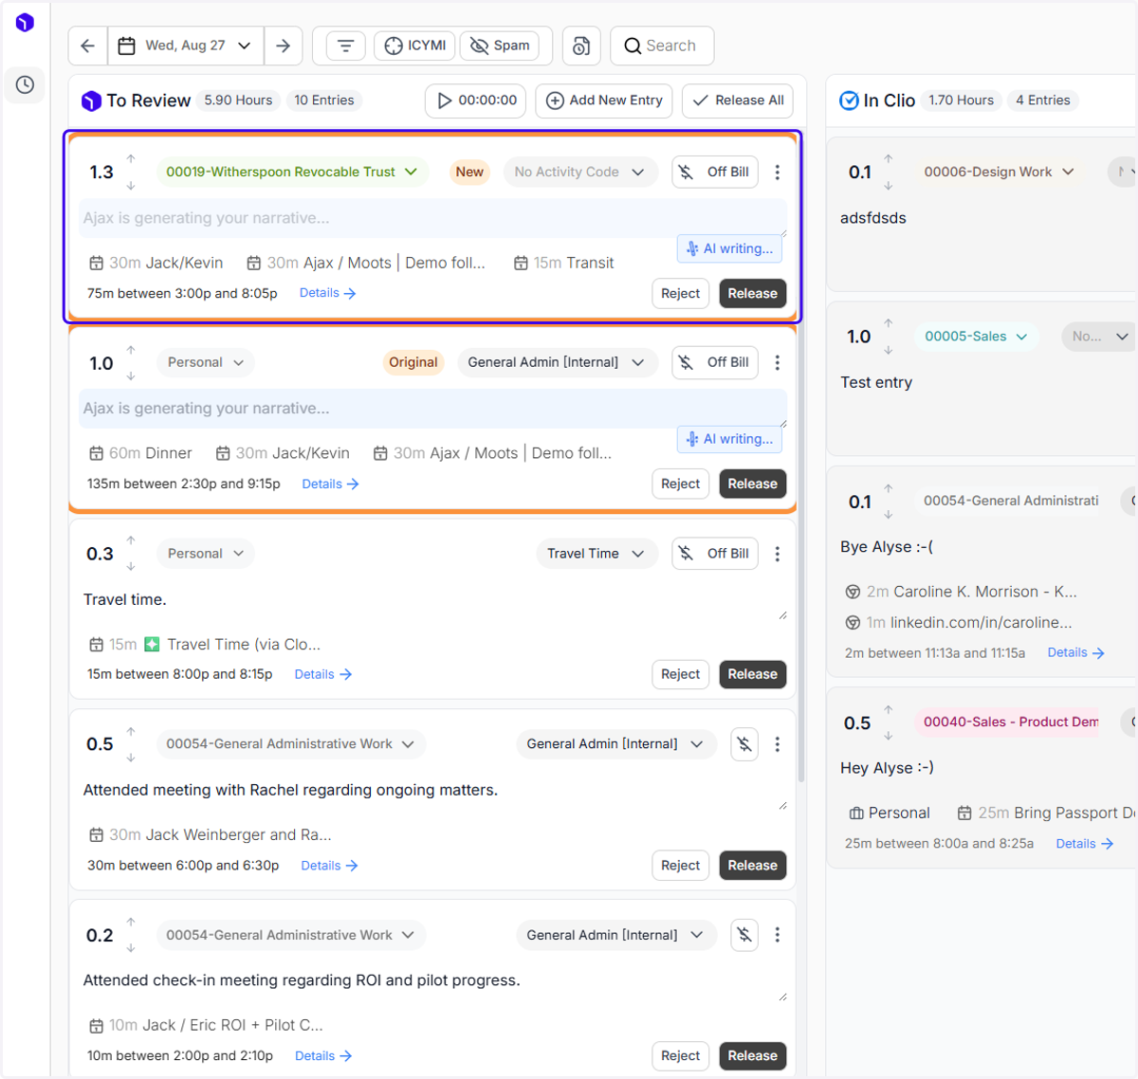Viewport: 1138px width, 1079px height.
Task: Open General Admin dropdown on 0.2 entry
Action: (615, 935)
